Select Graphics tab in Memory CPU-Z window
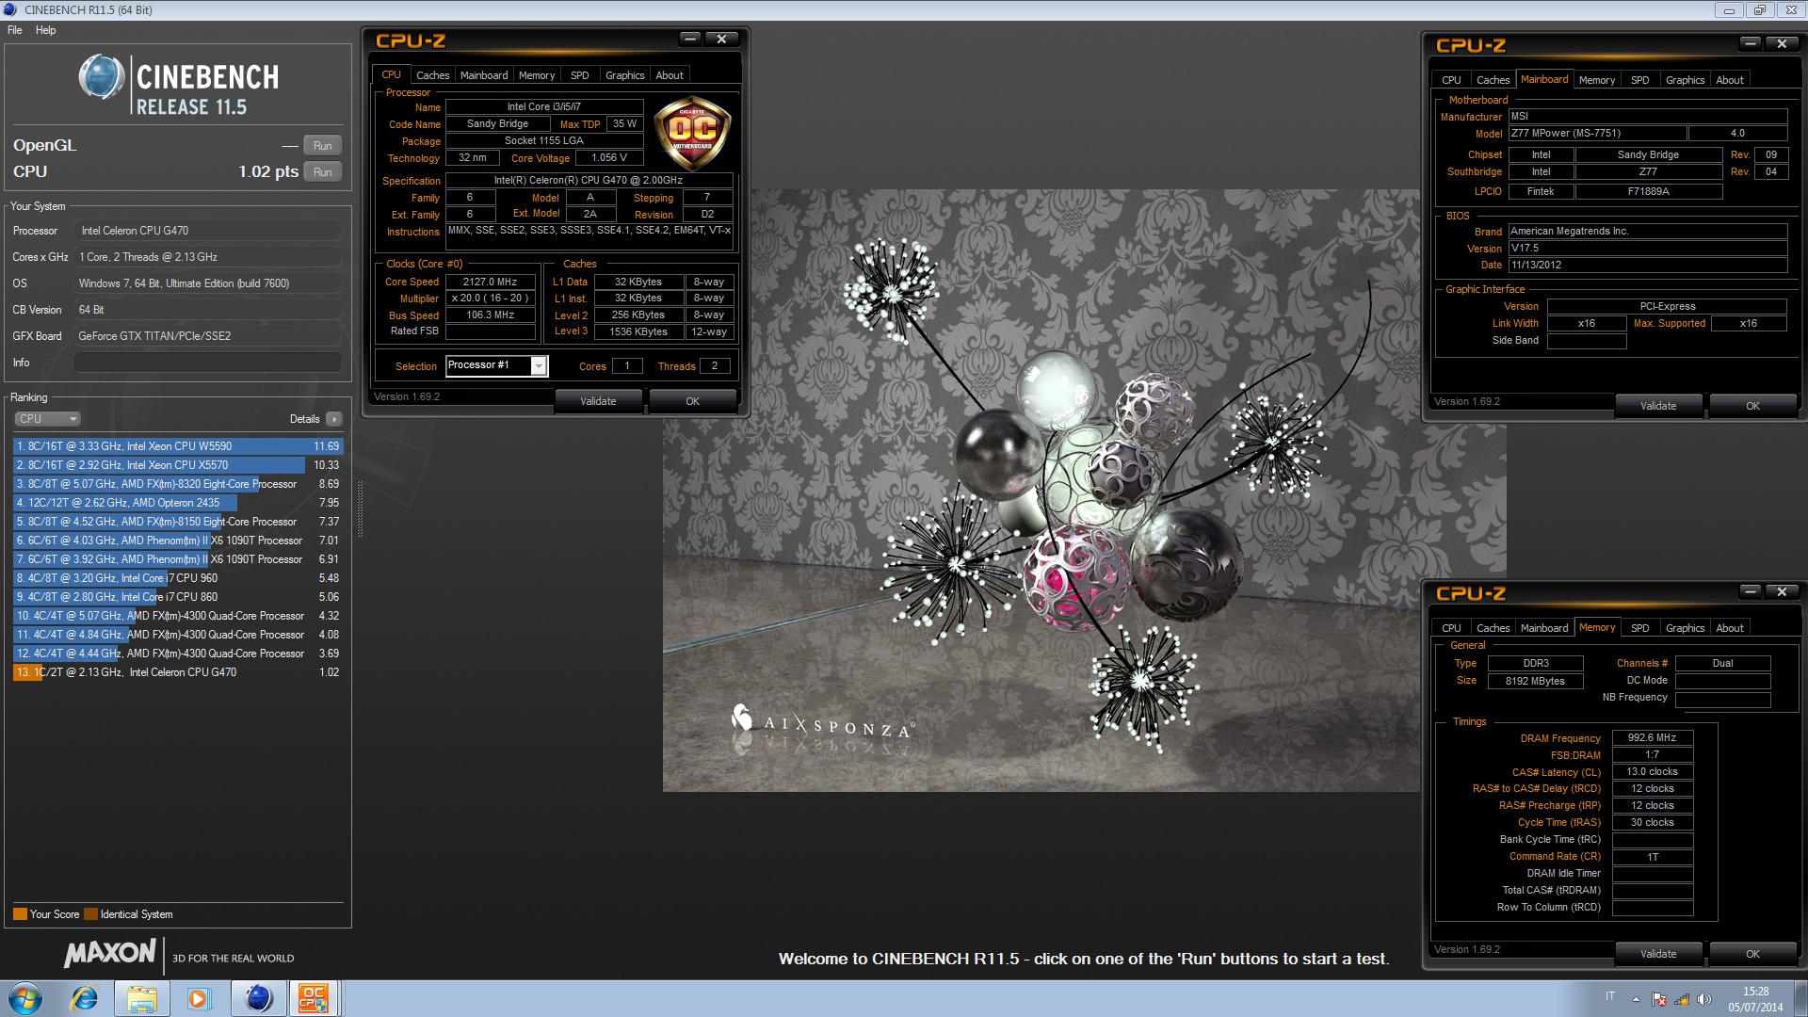 tap(1685, 628)
